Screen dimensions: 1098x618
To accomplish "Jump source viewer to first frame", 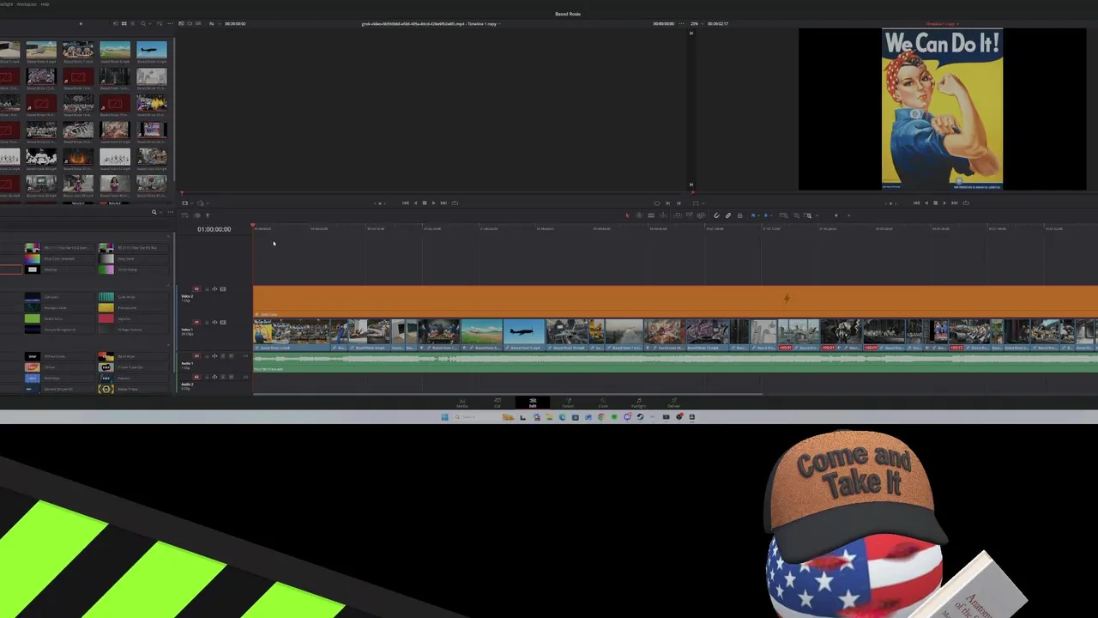I will (x=406, y=203).
